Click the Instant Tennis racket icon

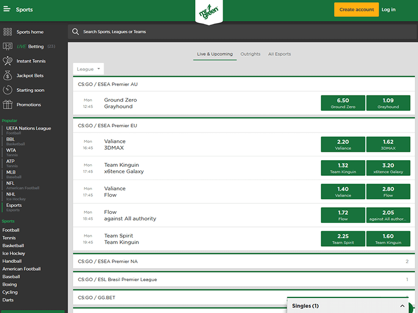coord(7,61)
